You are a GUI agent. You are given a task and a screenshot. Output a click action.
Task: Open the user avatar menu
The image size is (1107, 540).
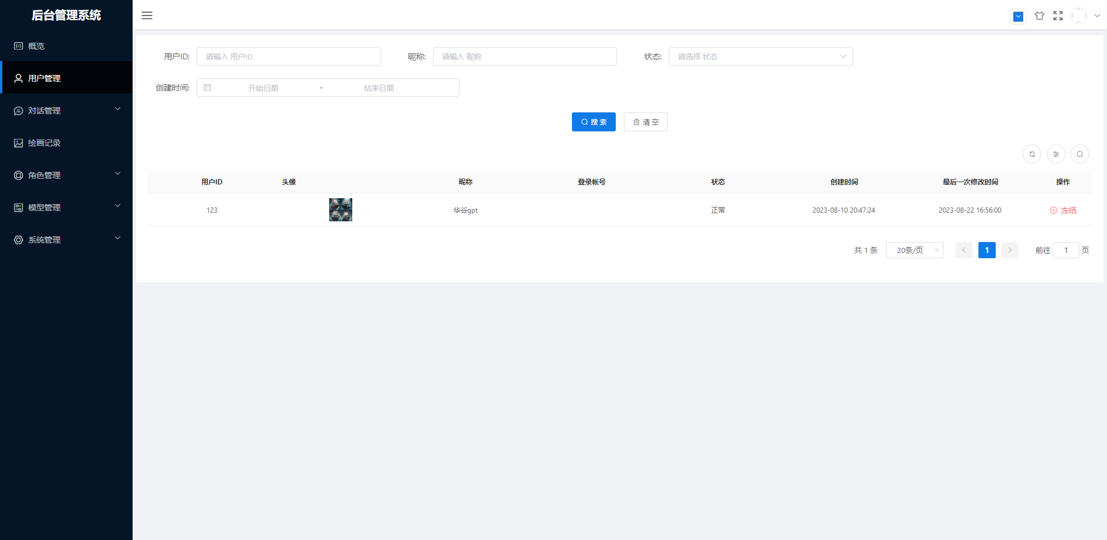point(1079,16)
